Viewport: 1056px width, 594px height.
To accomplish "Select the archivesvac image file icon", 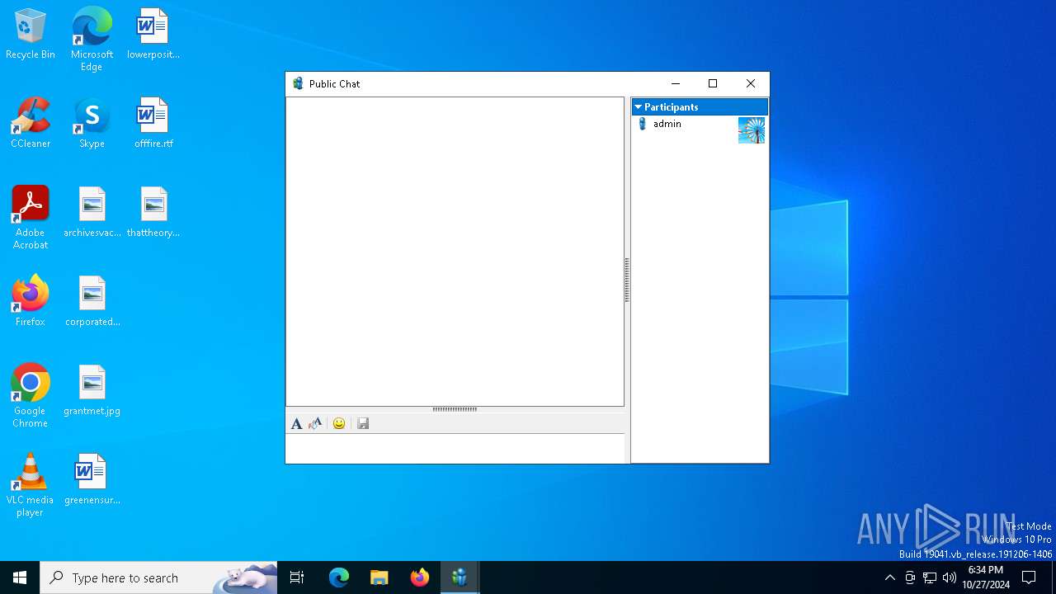I will (92, 213).
